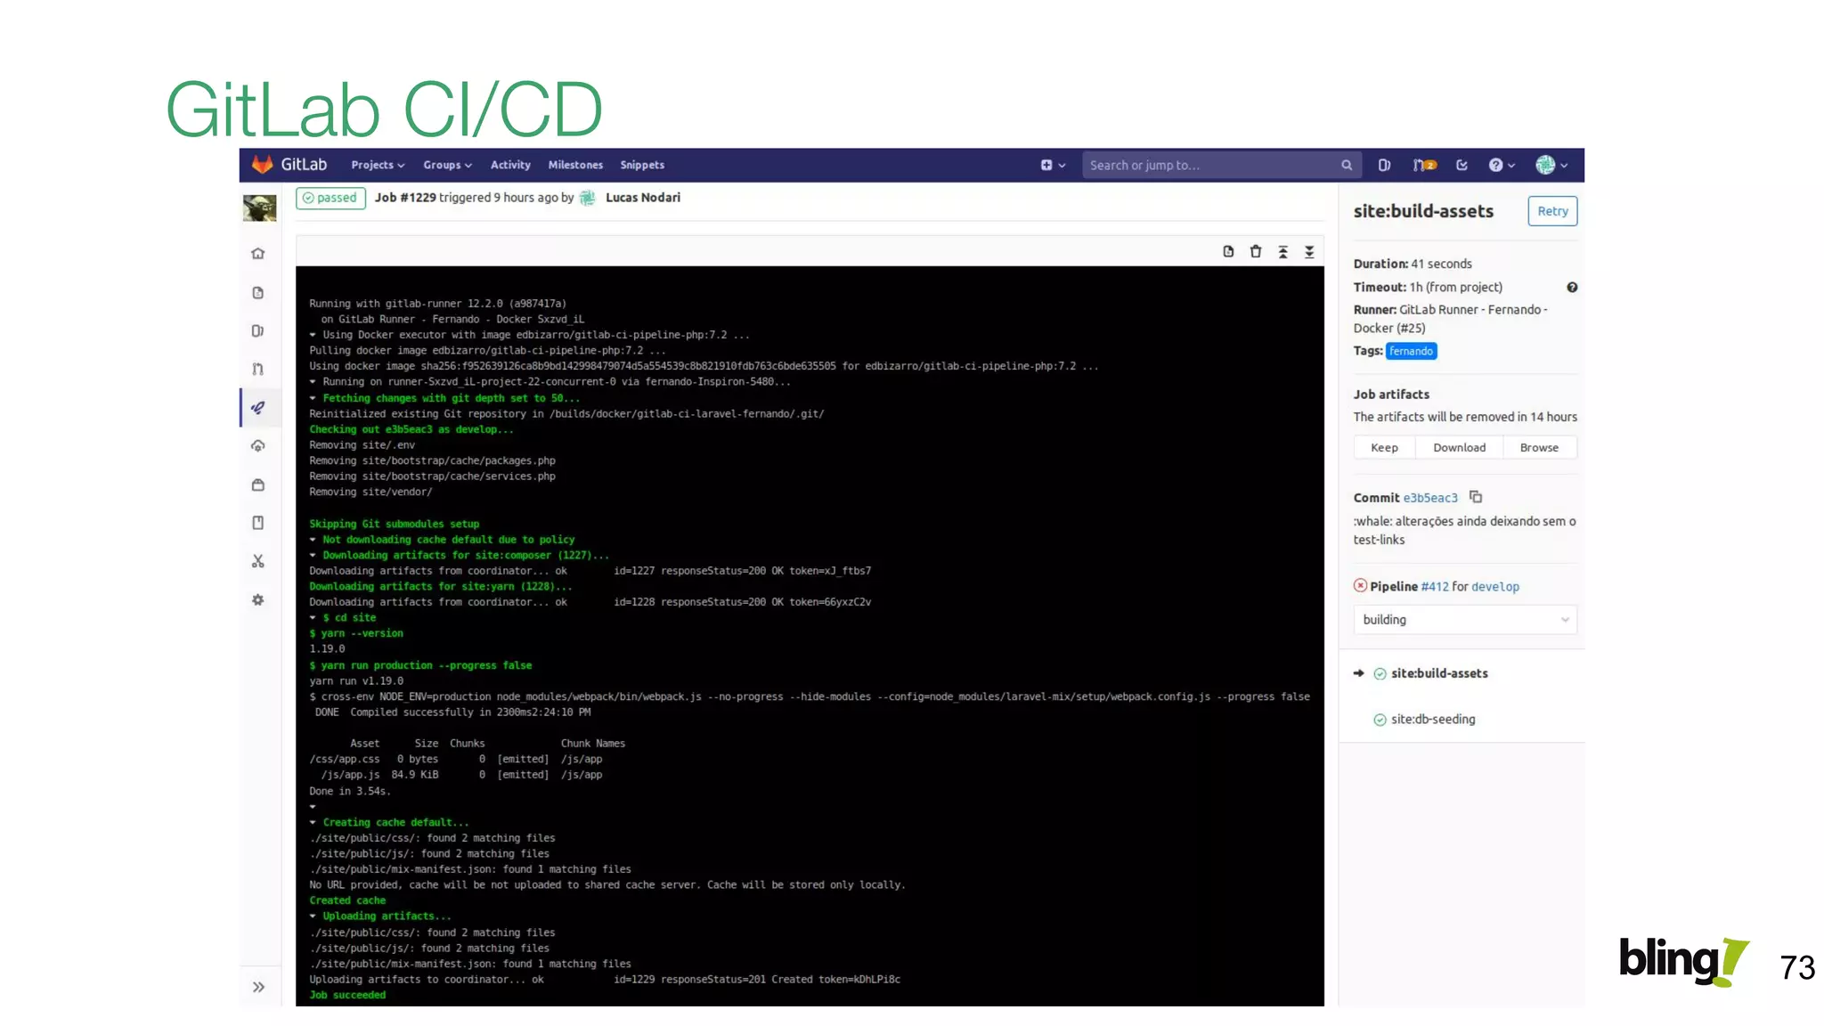Image resolution: width=1824 pixels, height=1026 pixels.
Task: Click the fernando tag label
Action: click(1411, 351)
